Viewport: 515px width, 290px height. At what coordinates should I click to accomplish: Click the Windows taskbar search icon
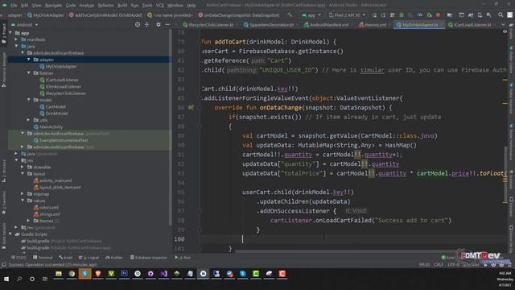[19, 279]
